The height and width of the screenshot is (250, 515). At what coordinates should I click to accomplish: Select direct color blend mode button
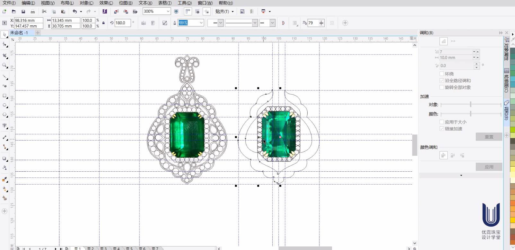click(x=443, y=155)
